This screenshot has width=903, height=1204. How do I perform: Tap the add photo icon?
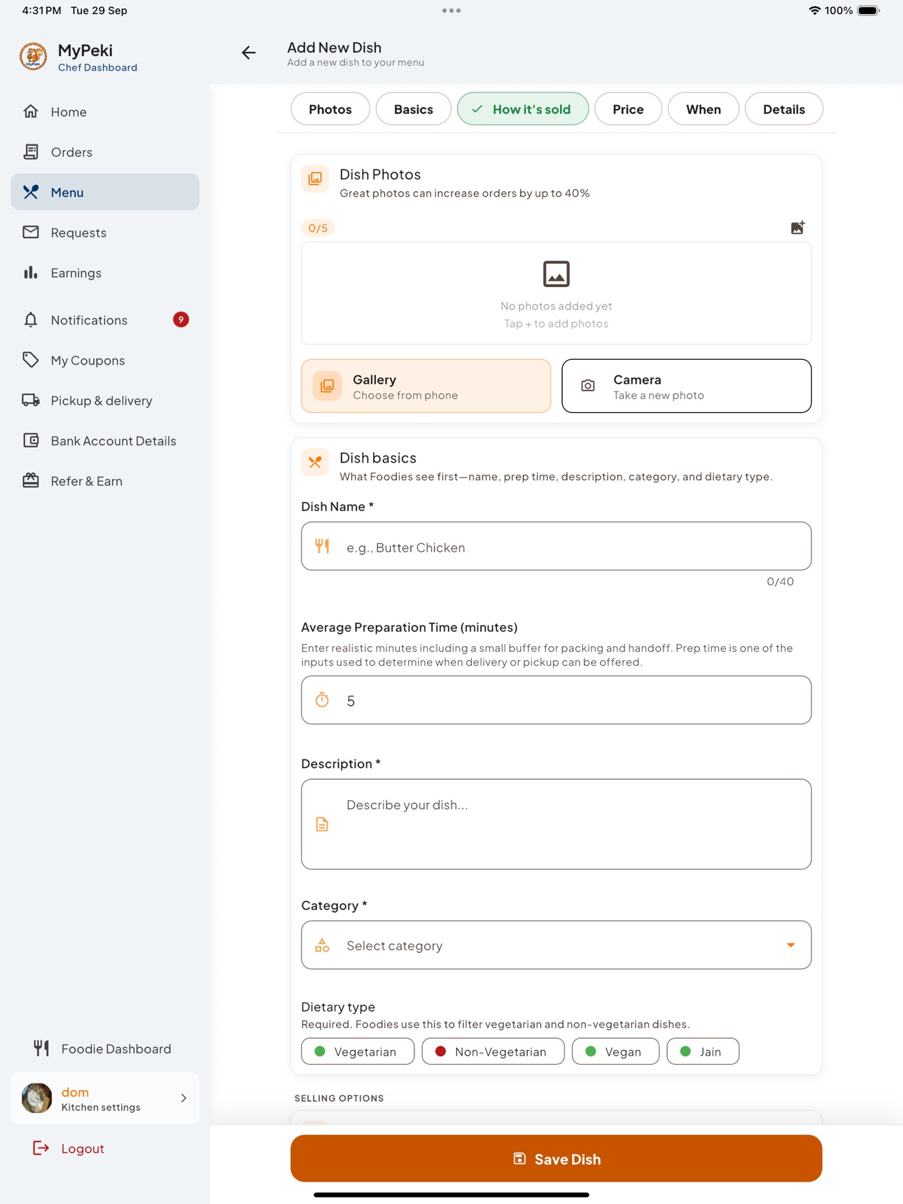click(797, 227)
